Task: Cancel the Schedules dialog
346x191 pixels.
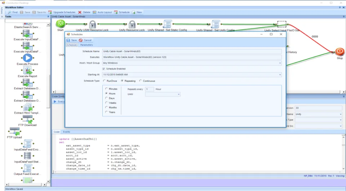Action: [x=85, y=40]
